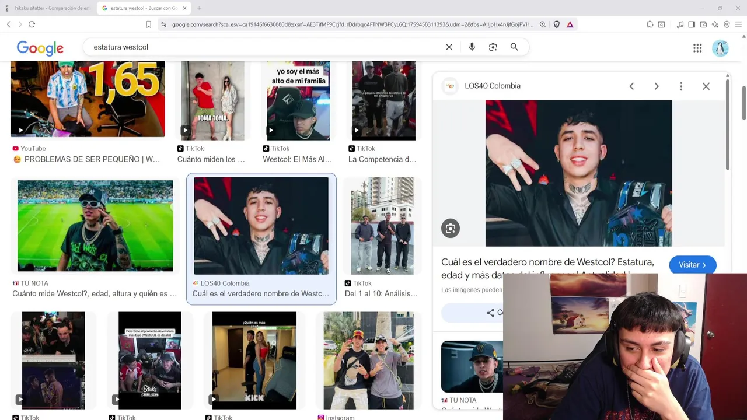Open TOMA TOMA TikTok thumbnail
Screen dimensions: 747x420
pos(213,100)
